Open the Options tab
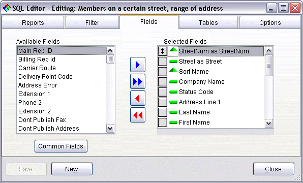This screenshot has height=183, width=303. [270, 22]
